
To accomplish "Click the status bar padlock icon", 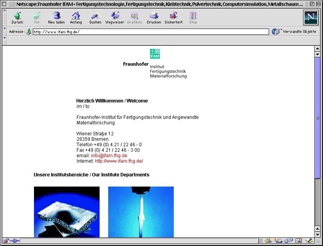I will [6, 241].
